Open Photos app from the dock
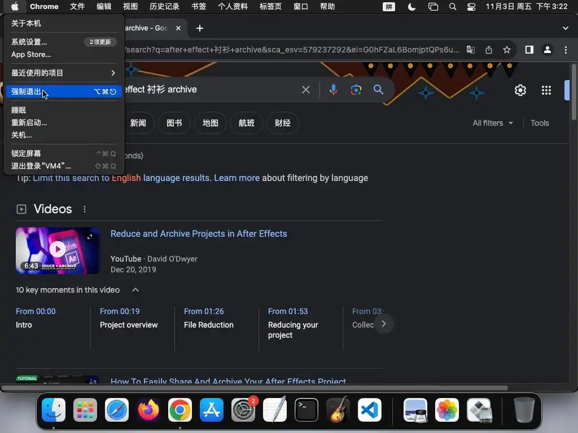Viewport: 578px width, 433px height. click(447, 410)
